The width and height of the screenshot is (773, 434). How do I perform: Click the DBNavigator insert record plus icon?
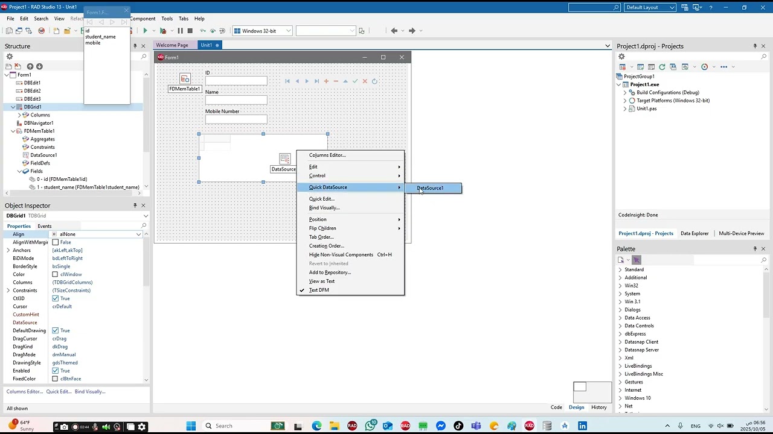pyautogui.click(x=326, y=81)
